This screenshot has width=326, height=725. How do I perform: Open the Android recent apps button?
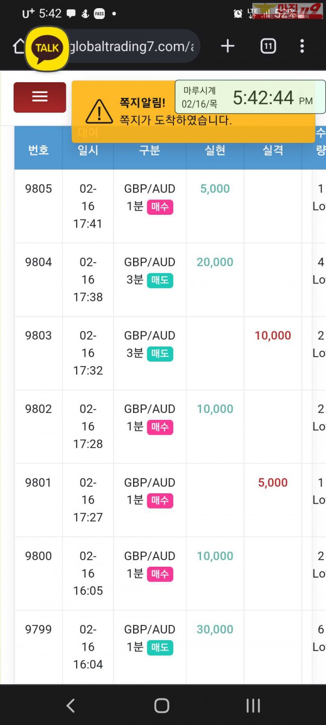pyautogui.click(x=253, y=705)
